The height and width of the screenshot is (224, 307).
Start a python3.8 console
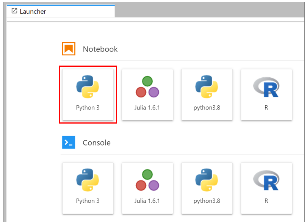click(x=207, y=188)
